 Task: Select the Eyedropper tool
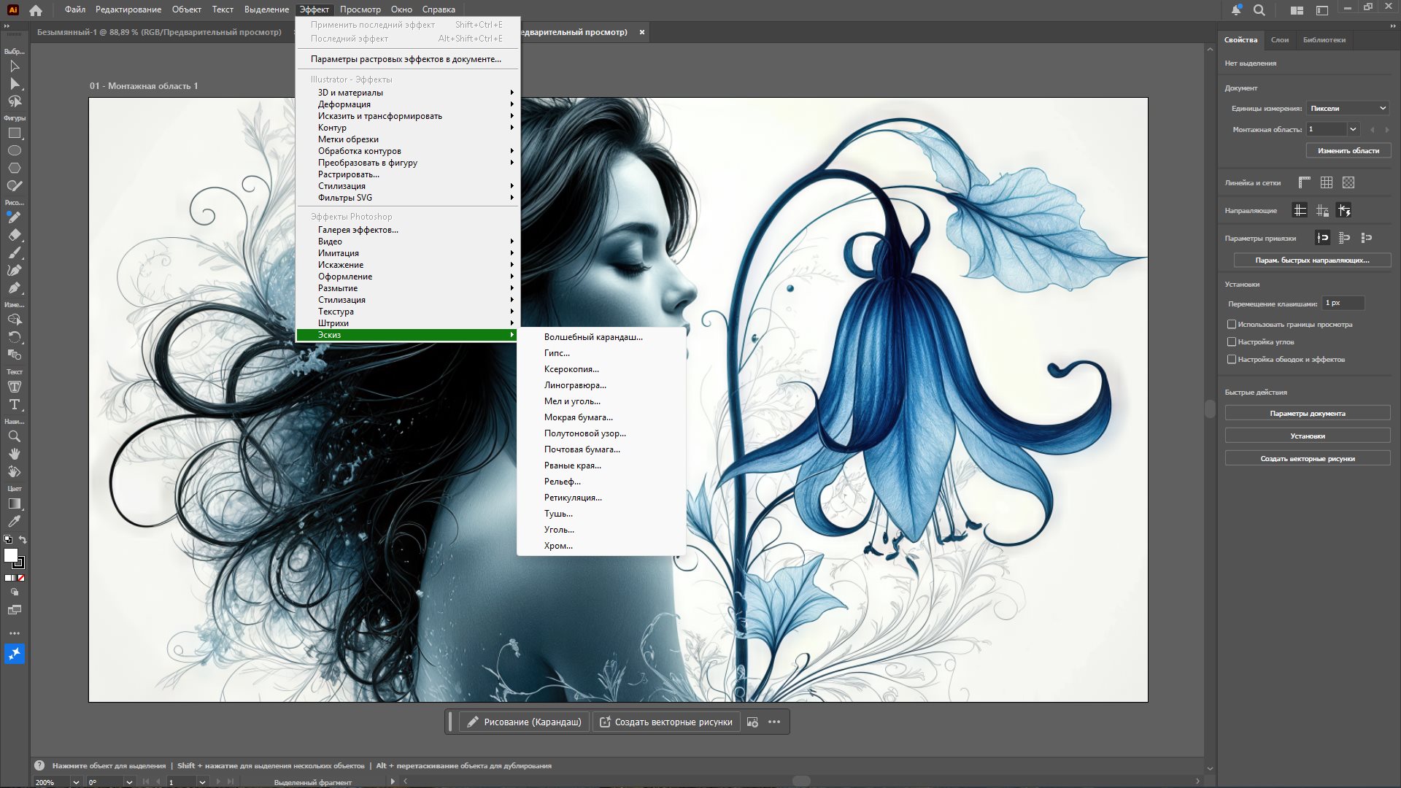[15, 521]
